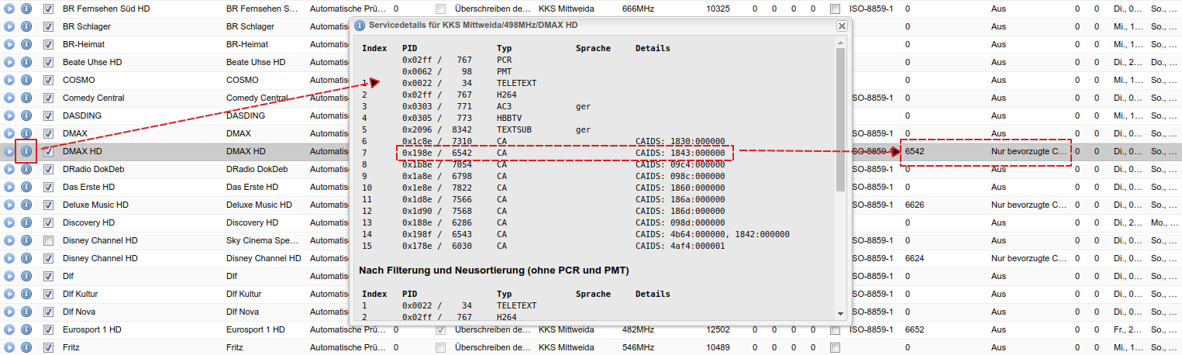Open info for BR Fernsehen Süd HD
The image size is (1182, 355).
pyautogui.click(x=26, y=9)
